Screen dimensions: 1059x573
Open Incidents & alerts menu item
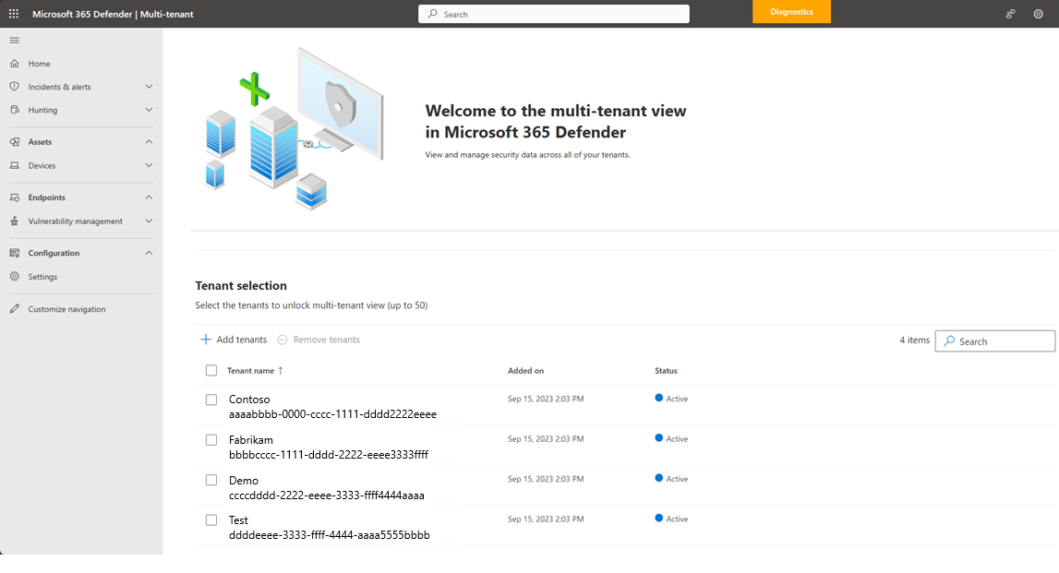59,87
